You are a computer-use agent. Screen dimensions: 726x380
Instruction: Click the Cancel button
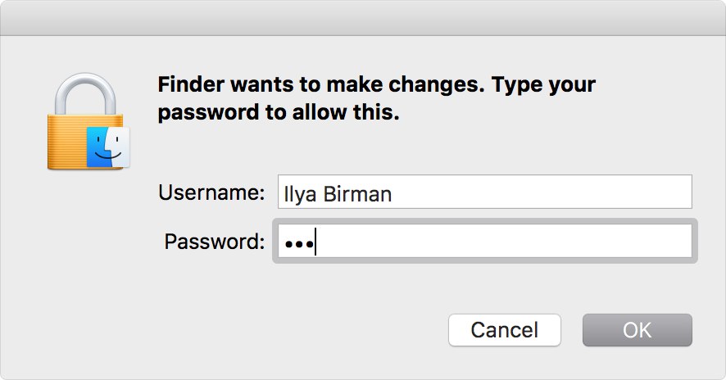[x=504, y=330]
